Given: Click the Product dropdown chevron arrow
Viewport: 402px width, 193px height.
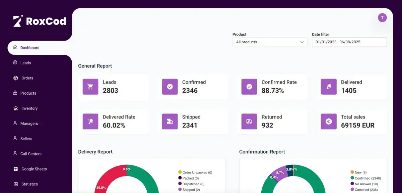Looking at the screenshot, I should pos(302,42).
